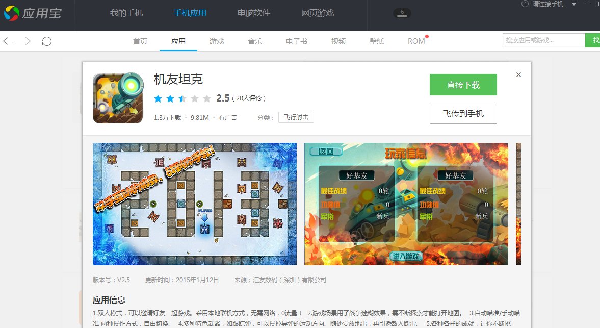Image resolution: width=600 pixels, height=328 pixels.
Task: Open the first gameplay screenshot
Action: 194,204
